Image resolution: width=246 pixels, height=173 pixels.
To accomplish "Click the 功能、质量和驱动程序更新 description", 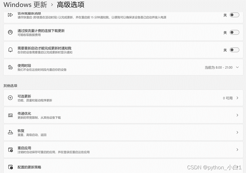I will [x=35, y=101].
